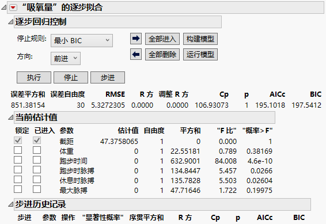Click the 全部进入 button
This screenshot has width=326, height=224.
(x=162, y=39)
